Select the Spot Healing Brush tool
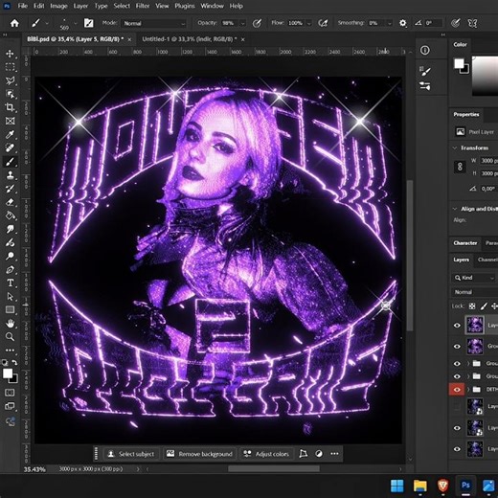Screen dimensions: 498x498 pyautogui.click(x=10, y=147)
